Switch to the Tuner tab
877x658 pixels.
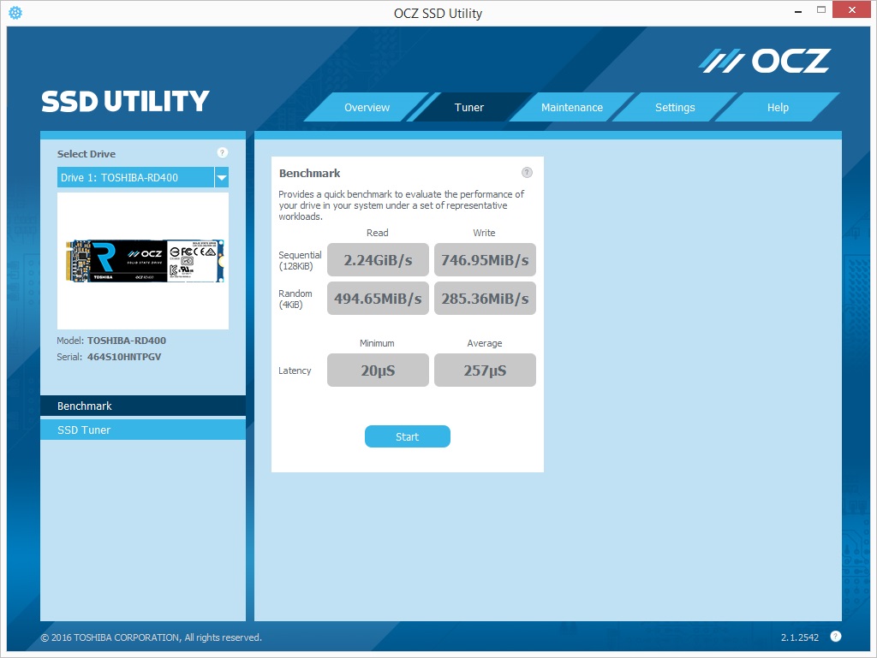coord(468,107)
